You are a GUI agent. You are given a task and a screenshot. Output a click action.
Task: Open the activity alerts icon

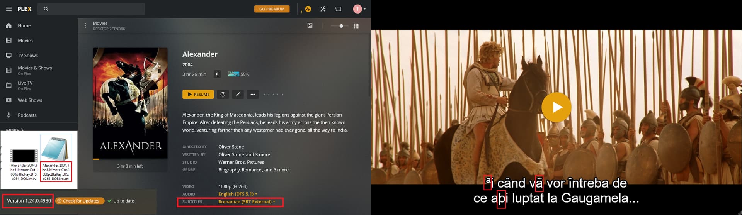pyautogui.click(x=308, y=9)
